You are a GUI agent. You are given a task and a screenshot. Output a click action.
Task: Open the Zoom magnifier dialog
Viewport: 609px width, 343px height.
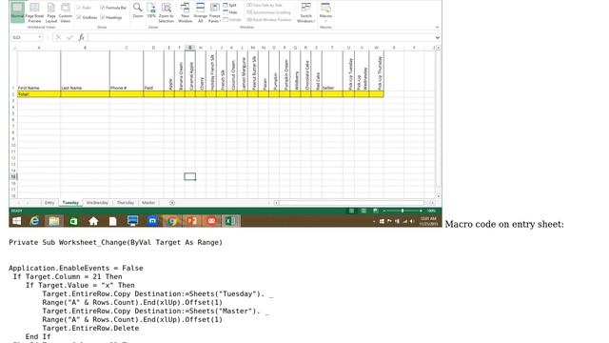(x=137, y=10)
